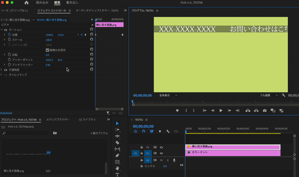Expand the Time Remapping effect

(x=2, y=75)
